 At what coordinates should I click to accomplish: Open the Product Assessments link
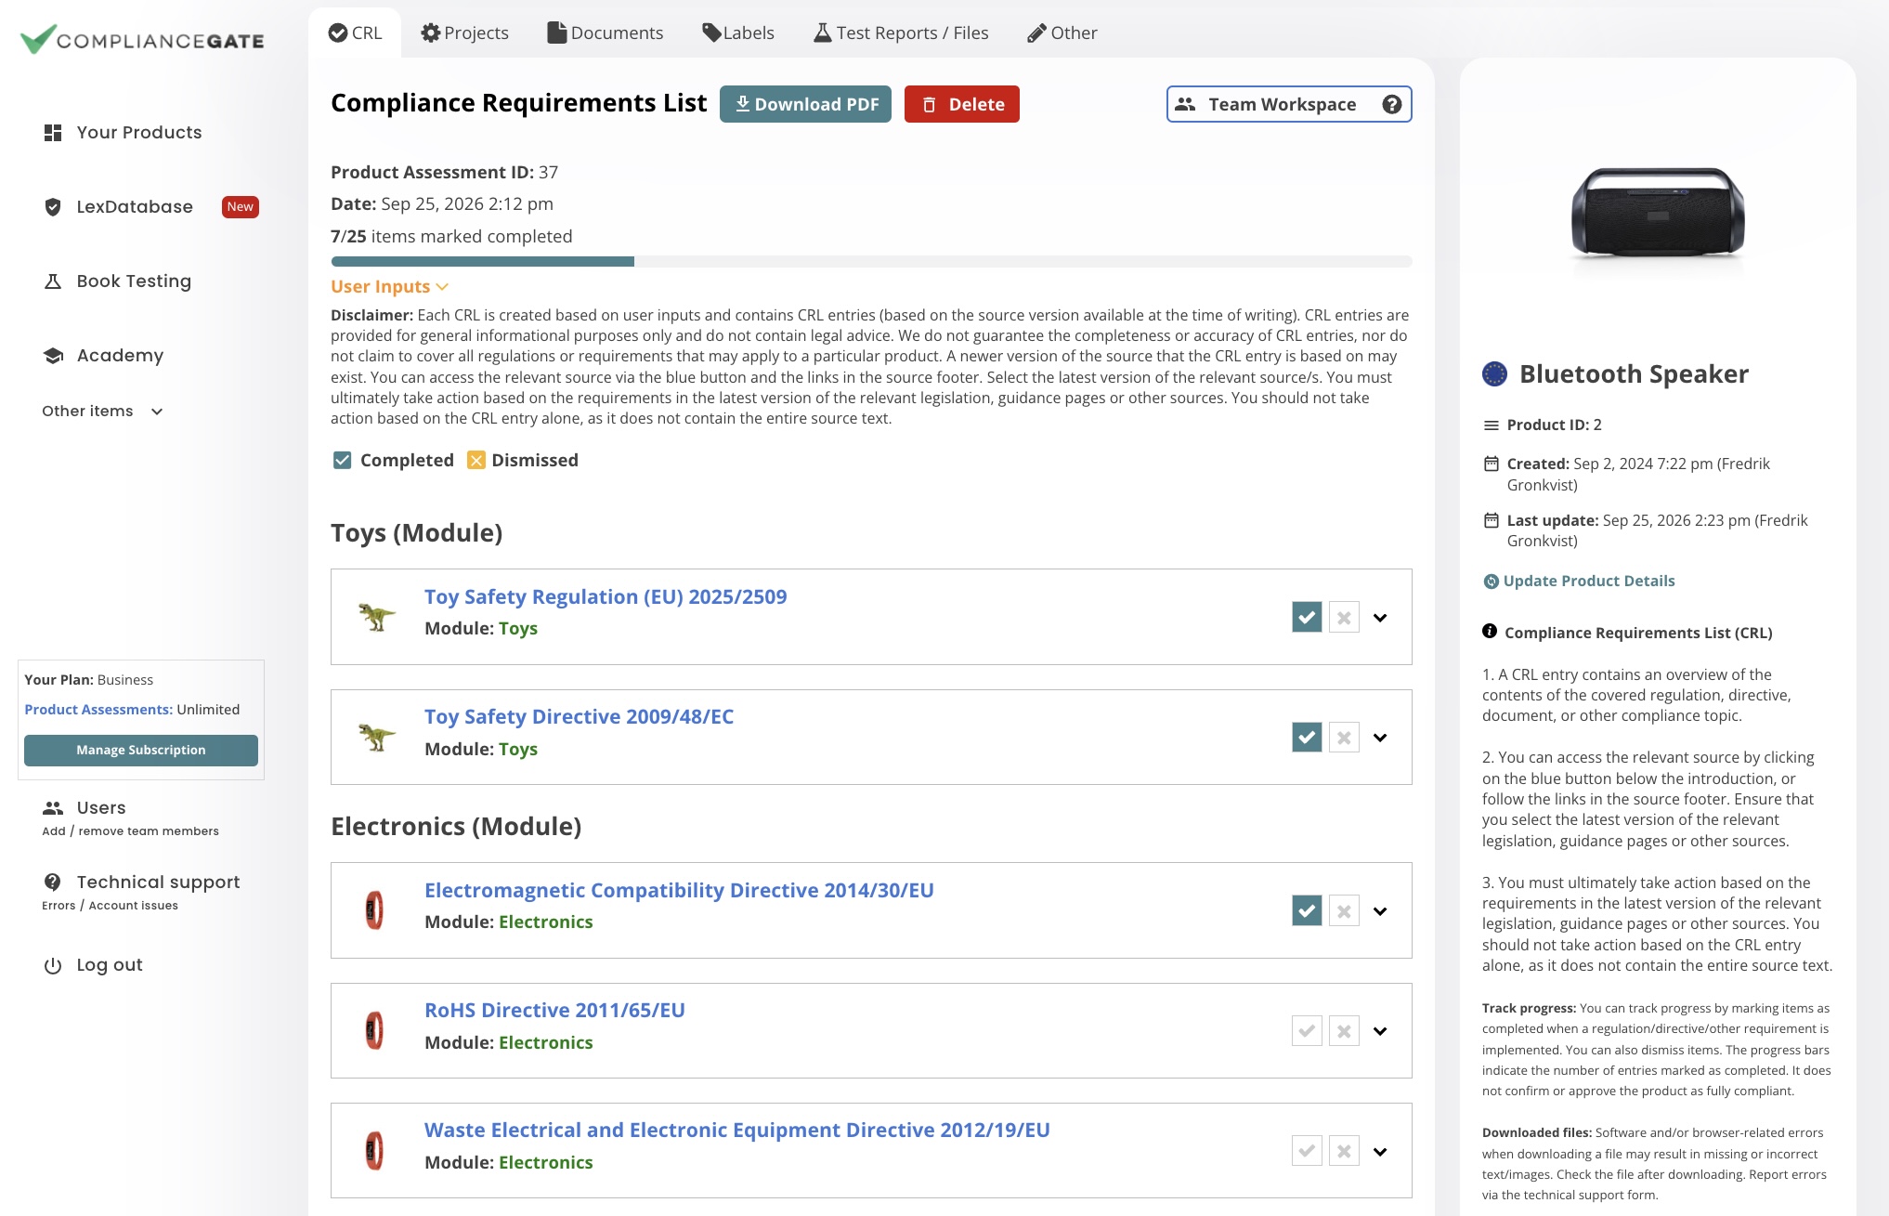click(x=98, y=710)
